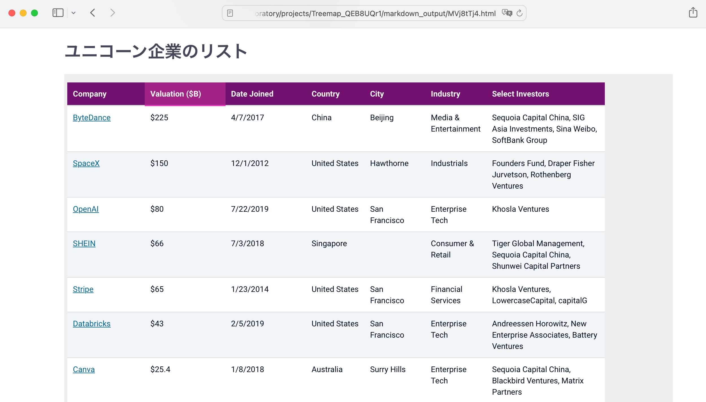Viewport: 706px width, 402px height.
Task: Open the ByteDance link
Action: point(92,118)
